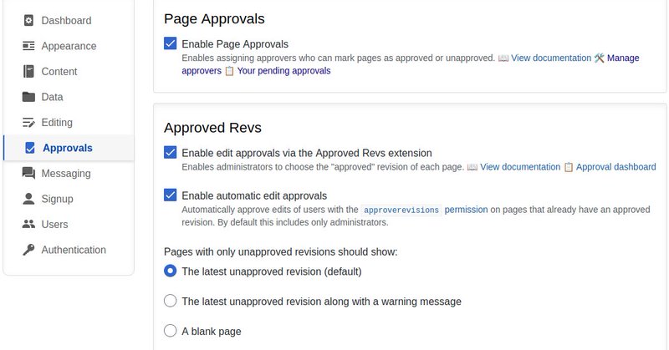Screen dimensions: 669x350
Task: Click the Signup person icon
Action: coord(28,199)
